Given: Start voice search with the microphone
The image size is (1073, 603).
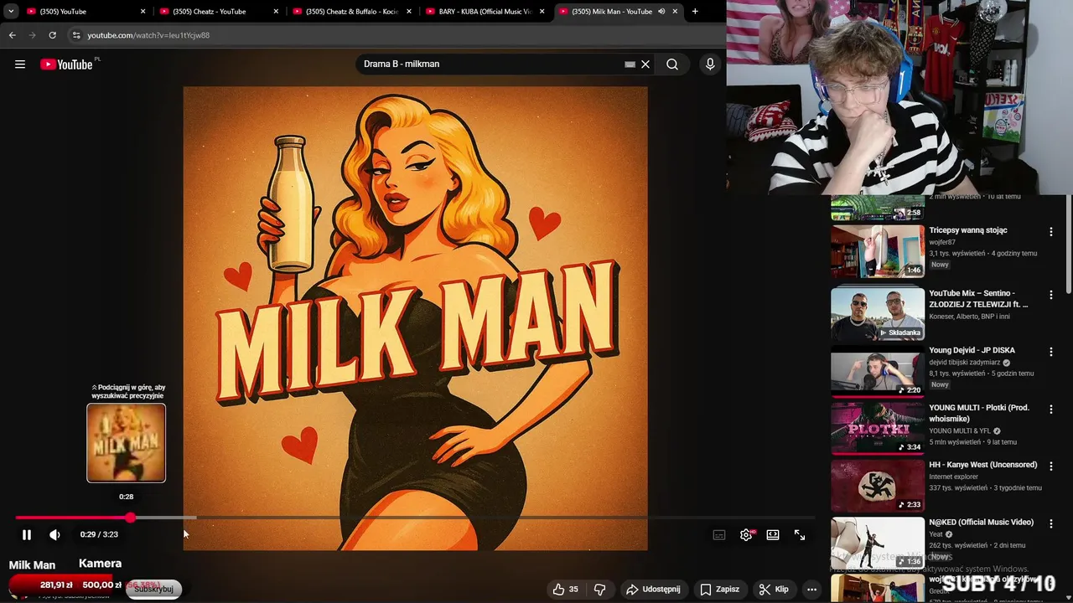Looking at the screenshot, I should click(x=710, y=64).
